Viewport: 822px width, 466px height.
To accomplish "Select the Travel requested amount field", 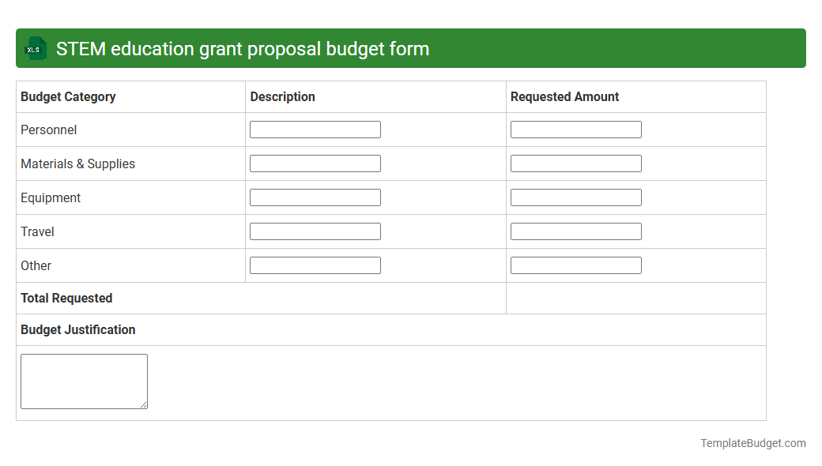I will [x=575, y=231].
